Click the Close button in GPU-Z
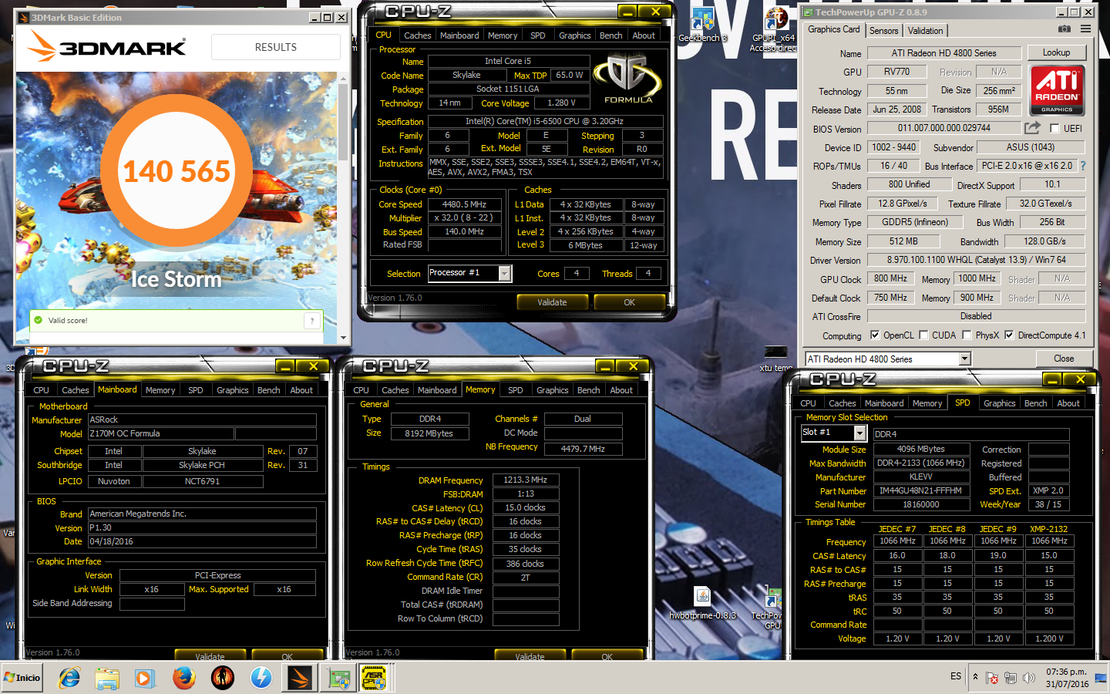 pyautogui.click(x=1064, y=359)
